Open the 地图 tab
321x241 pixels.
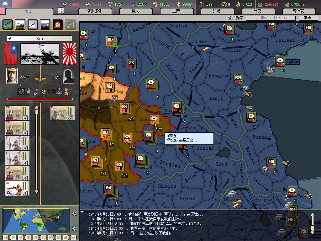point(28,11)
